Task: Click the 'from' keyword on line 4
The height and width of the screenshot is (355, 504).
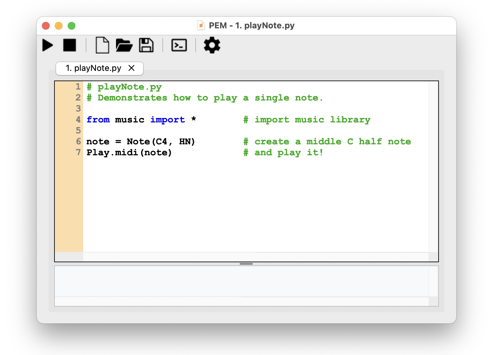Action: point(98,120)
